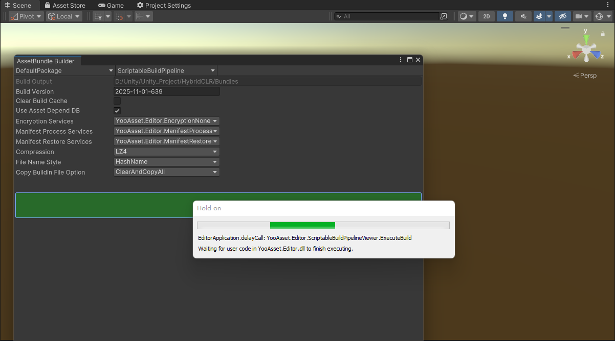Open AssetBundle Builder three-dot menu
Viewport: 615px width, 341px height.
point(401,60)
